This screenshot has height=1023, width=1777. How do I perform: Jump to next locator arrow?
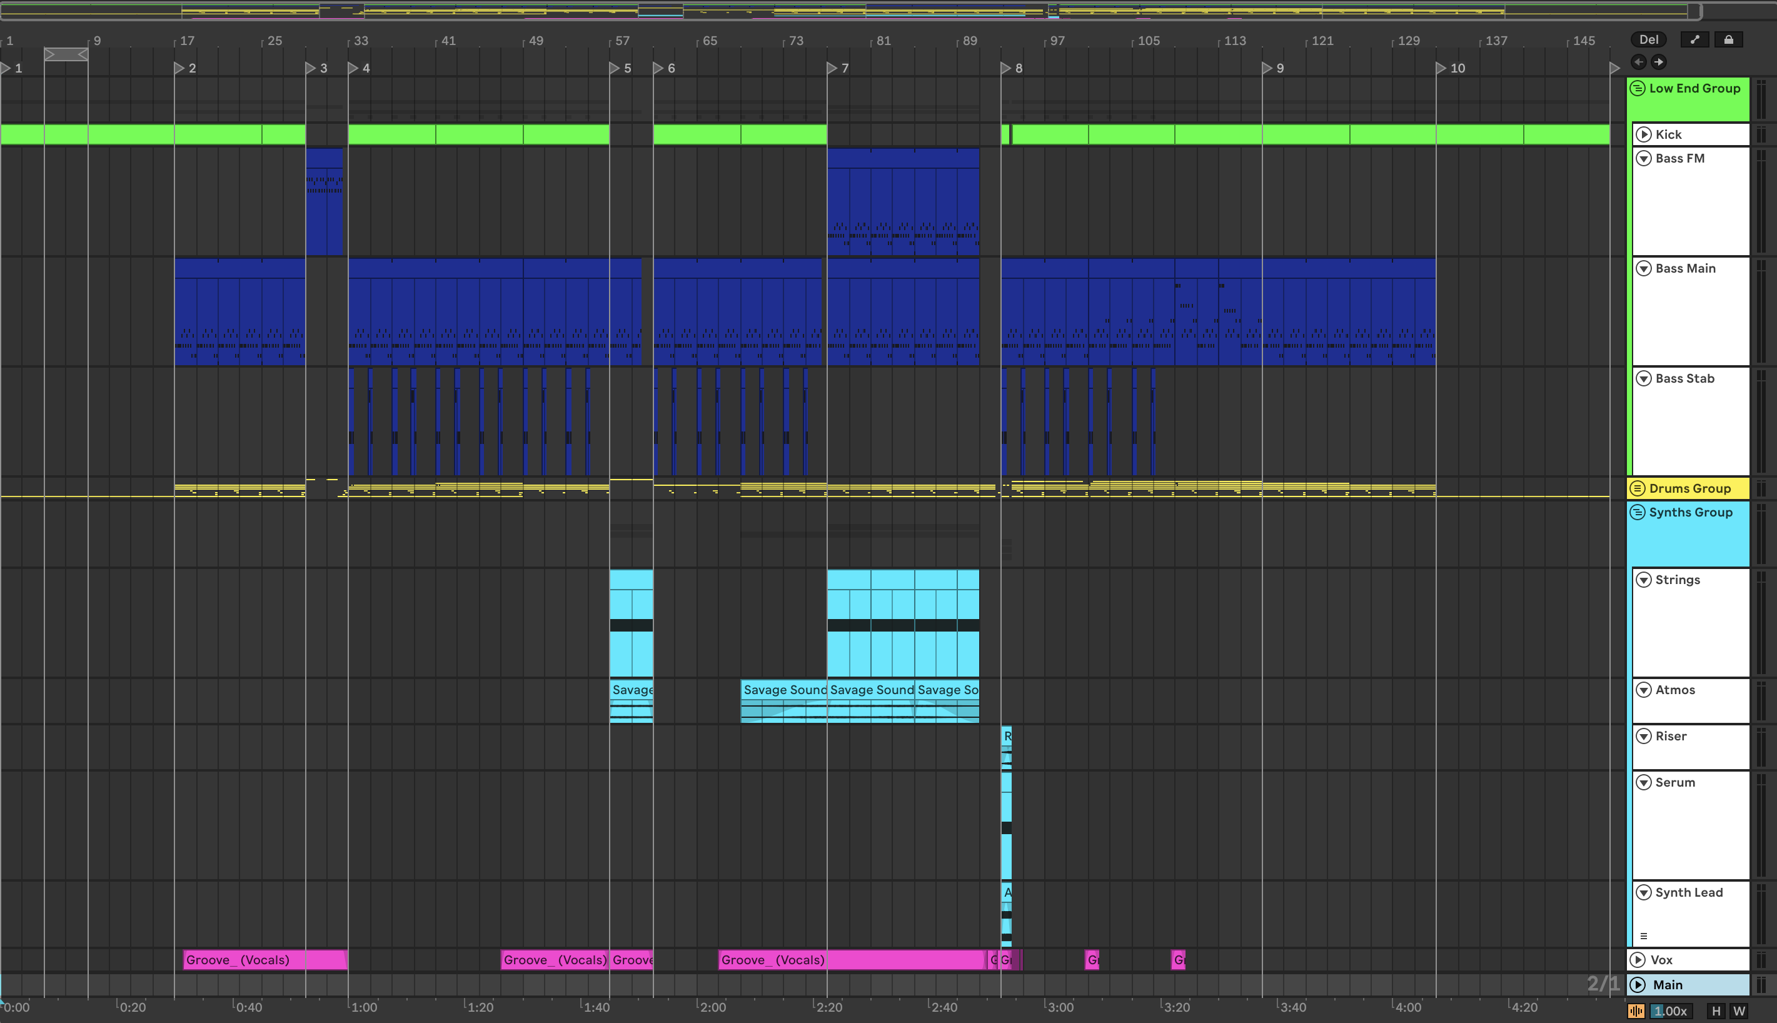tap(1658, 62)
